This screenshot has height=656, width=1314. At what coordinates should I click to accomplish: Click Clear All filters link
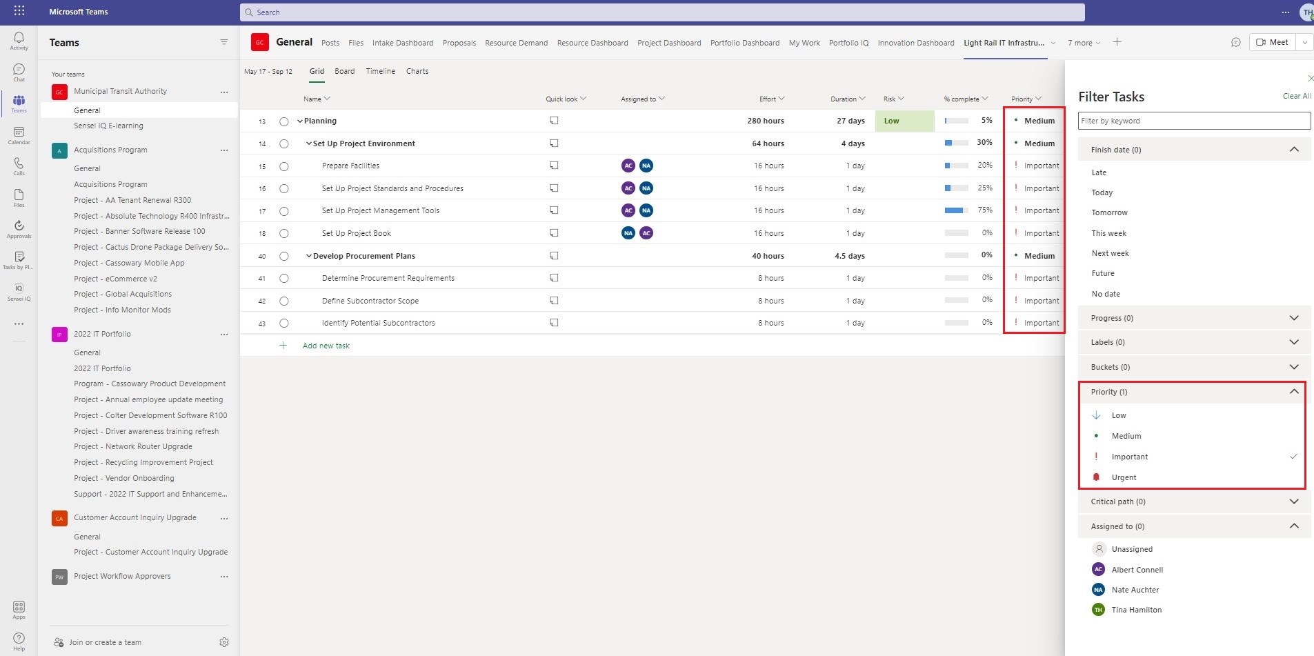click(x=1297, y=96)
